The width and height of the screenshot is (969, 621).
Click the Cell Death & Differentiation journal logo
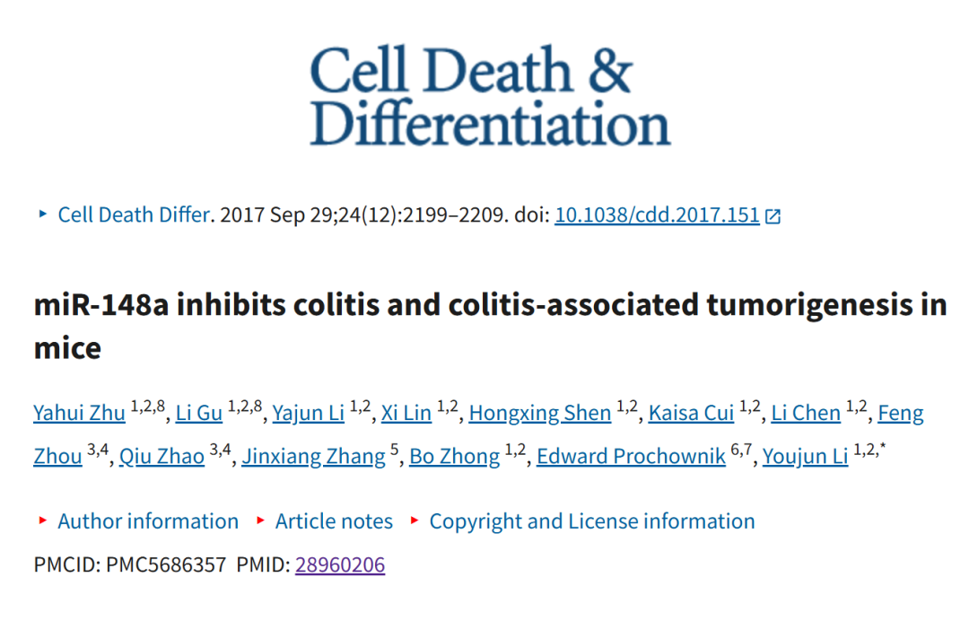490,95
